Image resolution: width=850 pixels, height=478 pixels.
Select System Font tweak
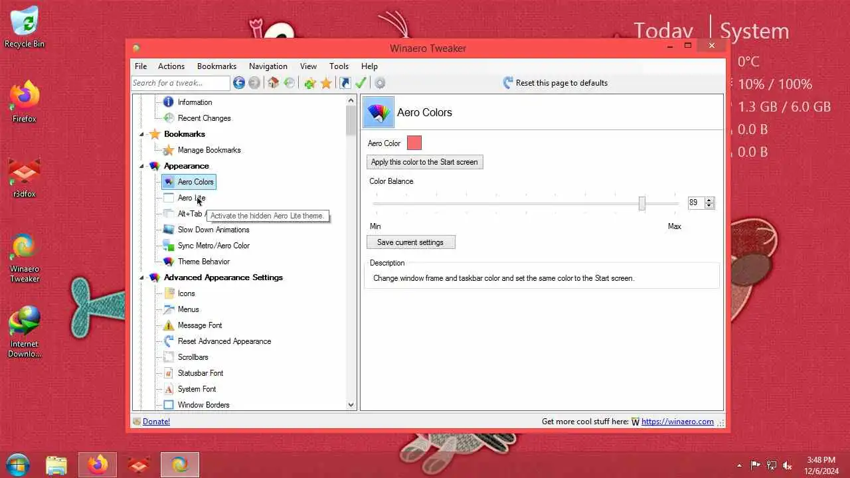(x=197, y=389)
